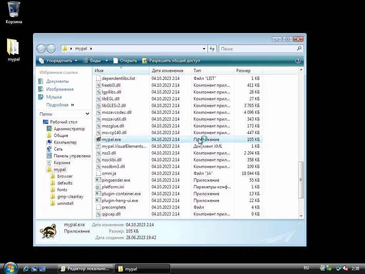
Task: Click the network tray icon
Action: tap(339, 268)
